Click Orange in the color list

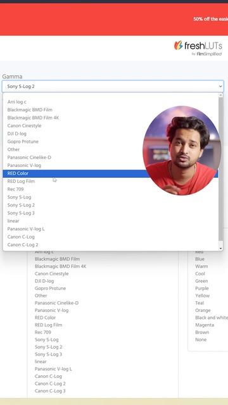point(203,310)
